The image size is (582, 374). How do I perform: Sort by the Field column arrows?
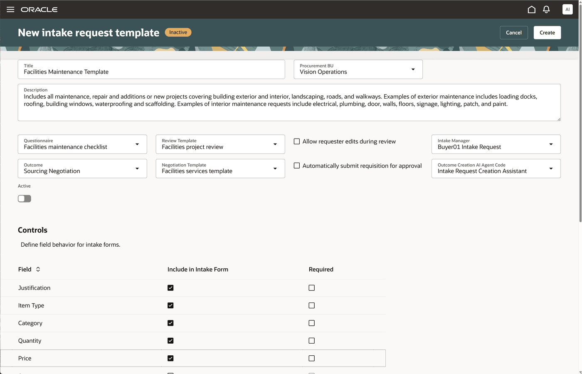pyautogui.click(x=38, y=269)
